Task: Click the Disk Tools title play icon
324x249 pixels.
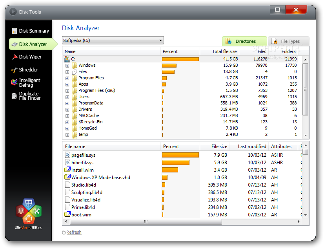Action: click(13, 12)
